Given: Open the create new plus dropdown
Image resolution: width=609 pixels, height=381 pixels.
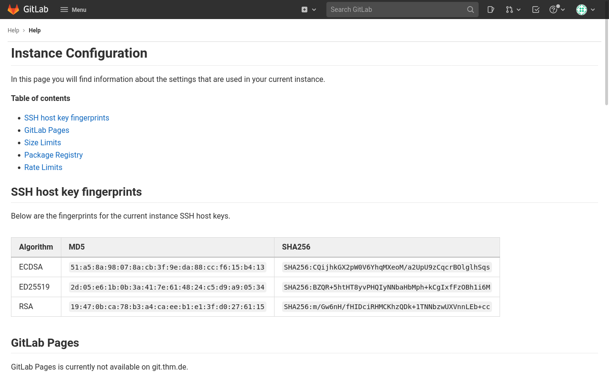Looking at the screenshot, I should [309, 10].
